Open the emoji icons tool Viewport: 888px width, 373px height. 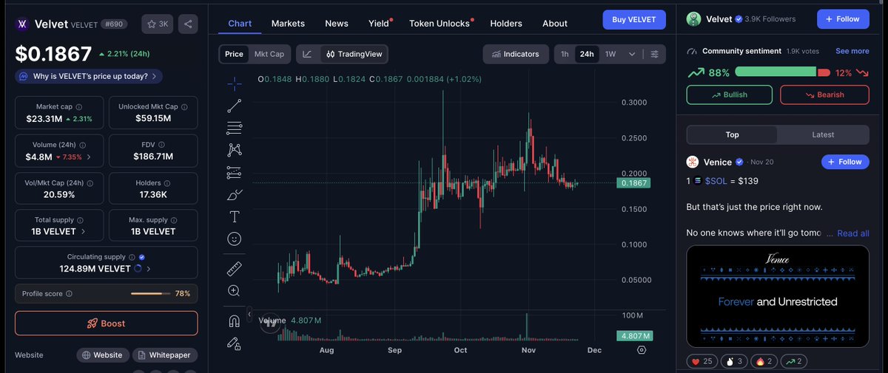point(234,239)
